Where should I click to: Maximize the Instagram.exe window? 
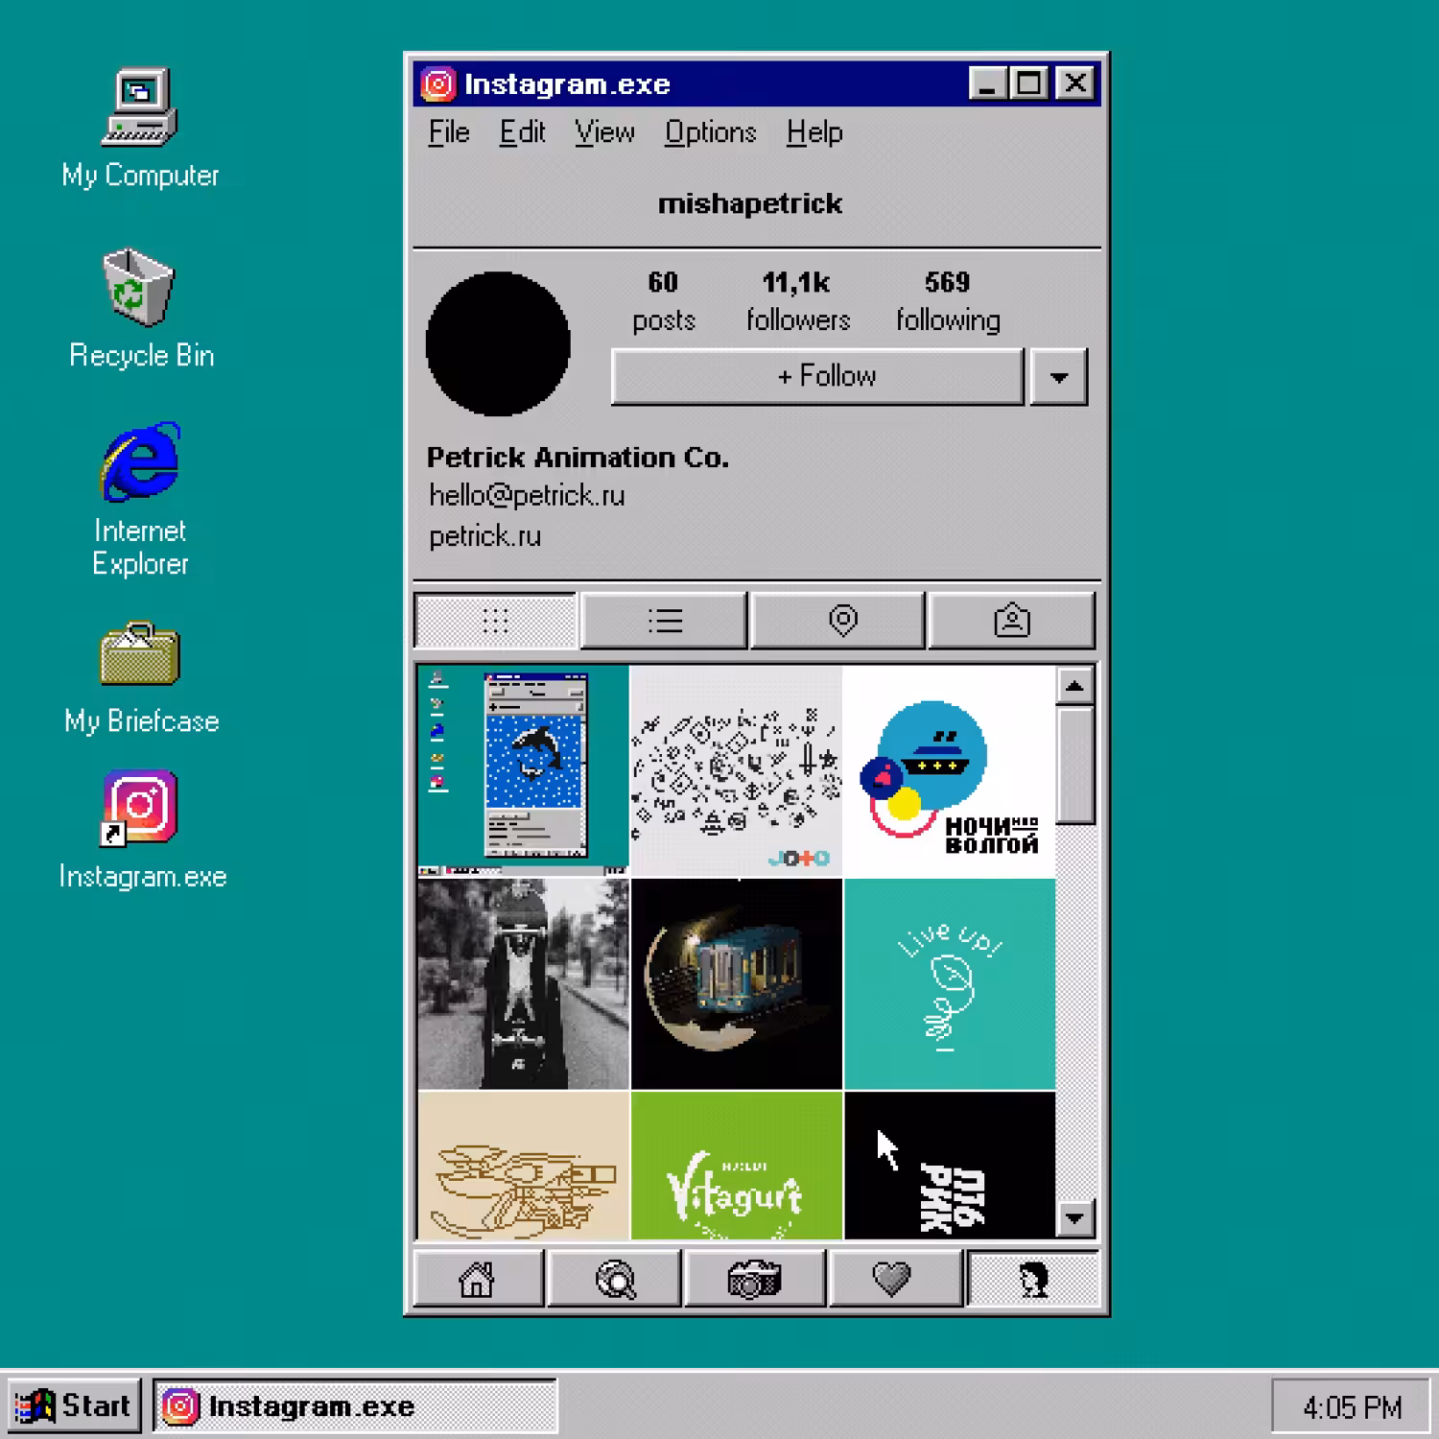click(x=1029, y=84)
